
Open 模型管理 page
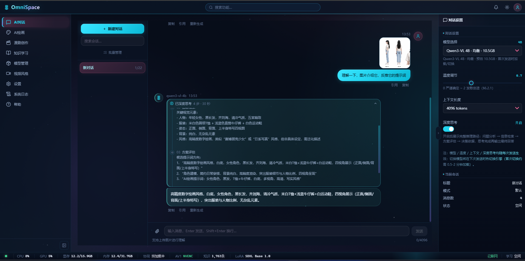tap(36, 63)
